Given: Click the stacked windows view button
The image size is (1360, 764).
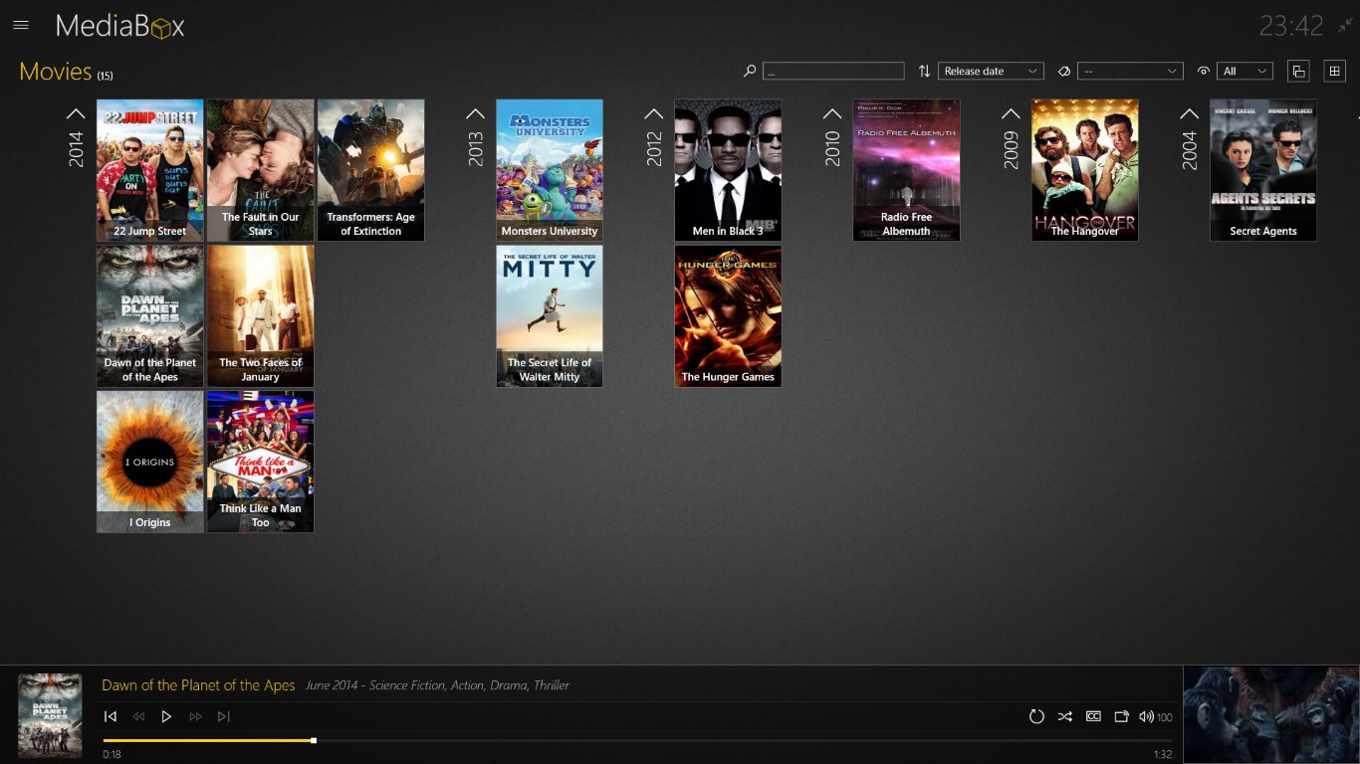Looking at the screenshot, I should [x=1298, y=71].
